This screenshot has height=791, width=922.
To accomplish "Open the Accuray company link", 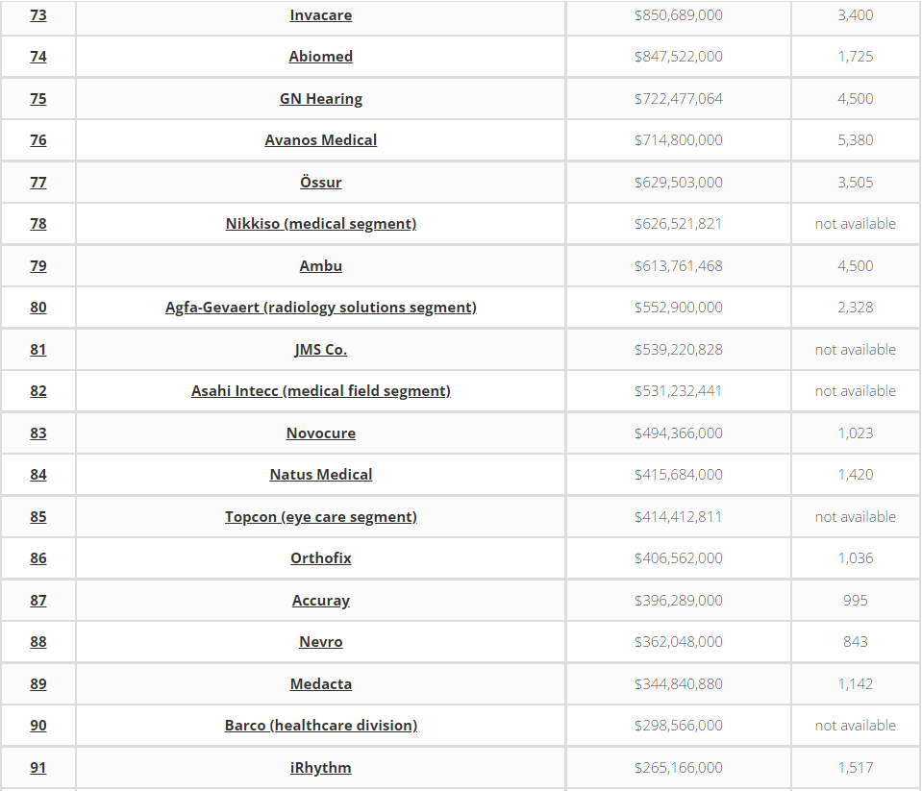I will [320, 601].
